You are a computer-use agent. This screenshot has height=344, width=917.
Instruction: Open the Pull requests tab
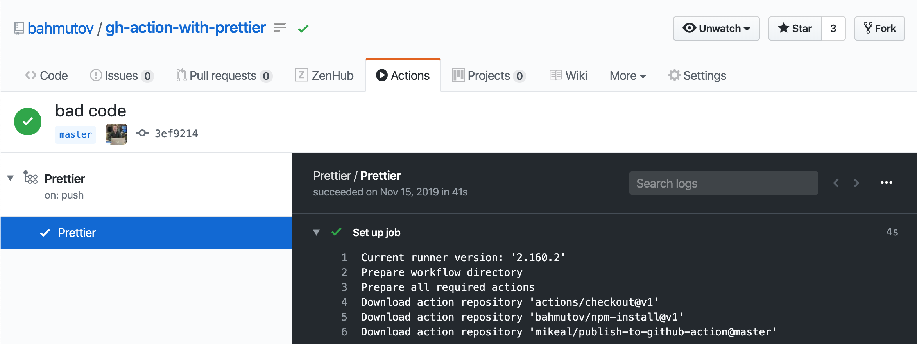[224, 75]
